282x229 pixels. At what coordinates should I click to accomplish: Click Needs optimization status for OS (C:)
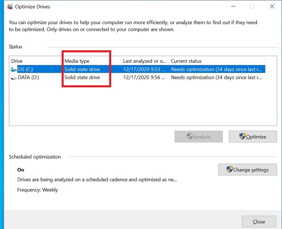click(216, 69)
